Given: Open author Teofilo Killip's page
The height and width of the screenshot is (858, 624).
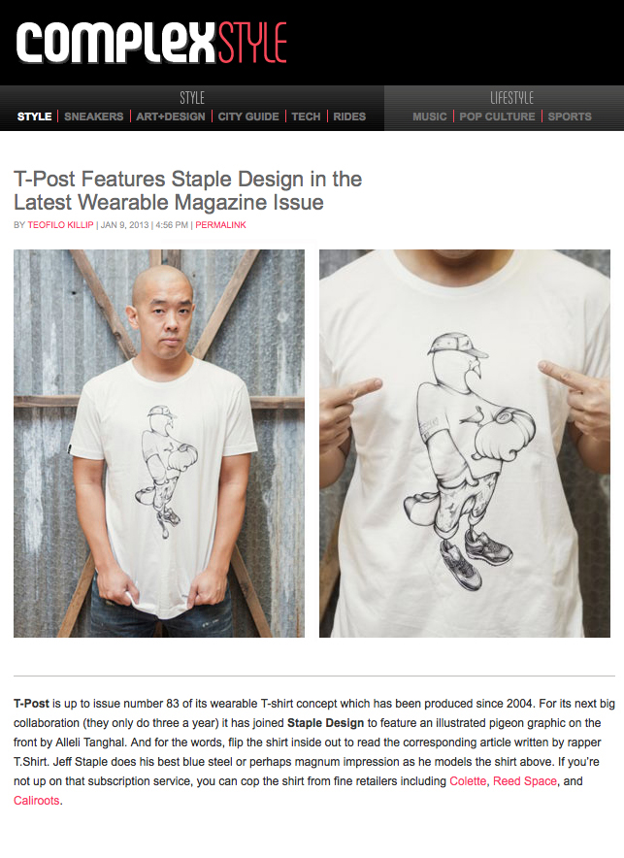Looking at the screenshot, I should point(61,225).
